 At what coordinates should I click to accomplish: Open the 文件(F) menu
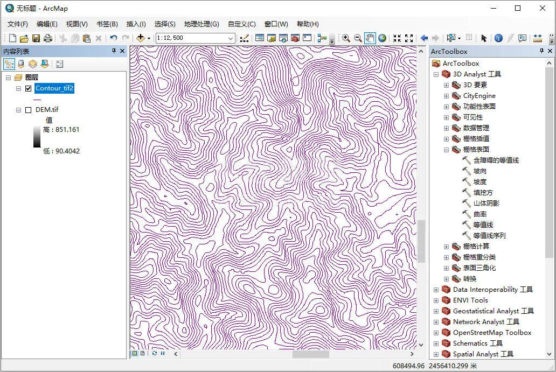[x=17, y=24]
